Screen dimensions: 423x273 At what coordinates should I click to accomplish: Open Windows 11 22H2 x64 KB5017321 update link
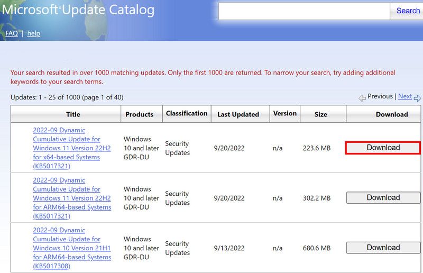pyautogui.click(x=72, y=148)
